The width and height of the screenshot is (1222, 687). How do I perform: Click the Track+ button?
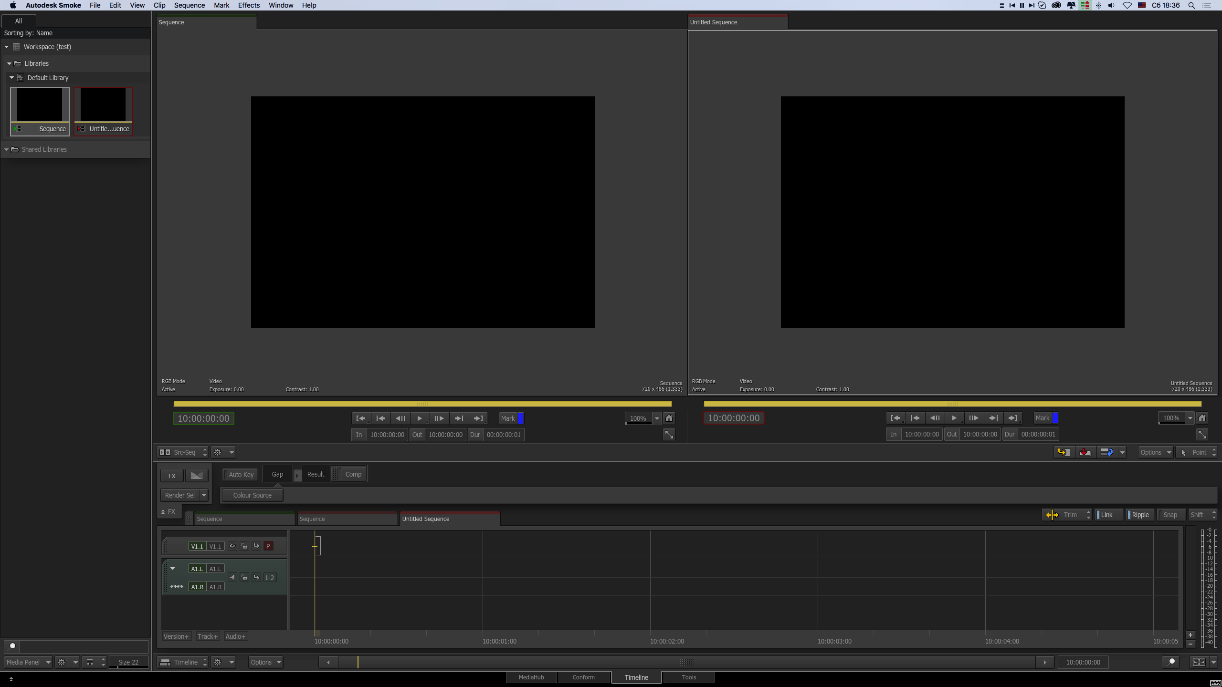coord(207,636)
